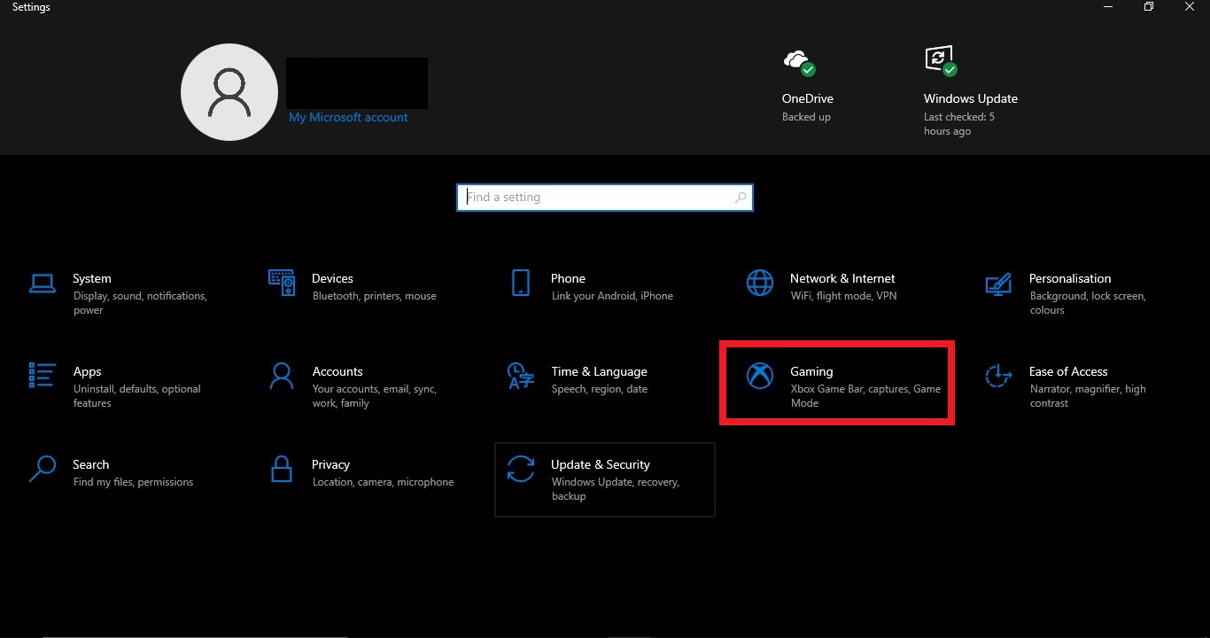The image size is (1210, 638).
Task: Click the Privacy padlock icon
Action: coord(282,469)
